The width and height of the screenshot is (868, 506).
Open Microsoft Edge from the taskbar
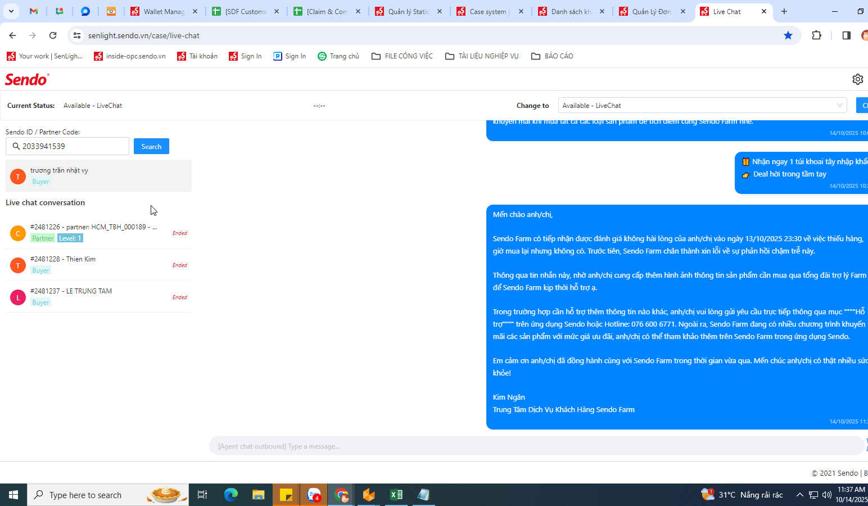[x=231, y=495]
